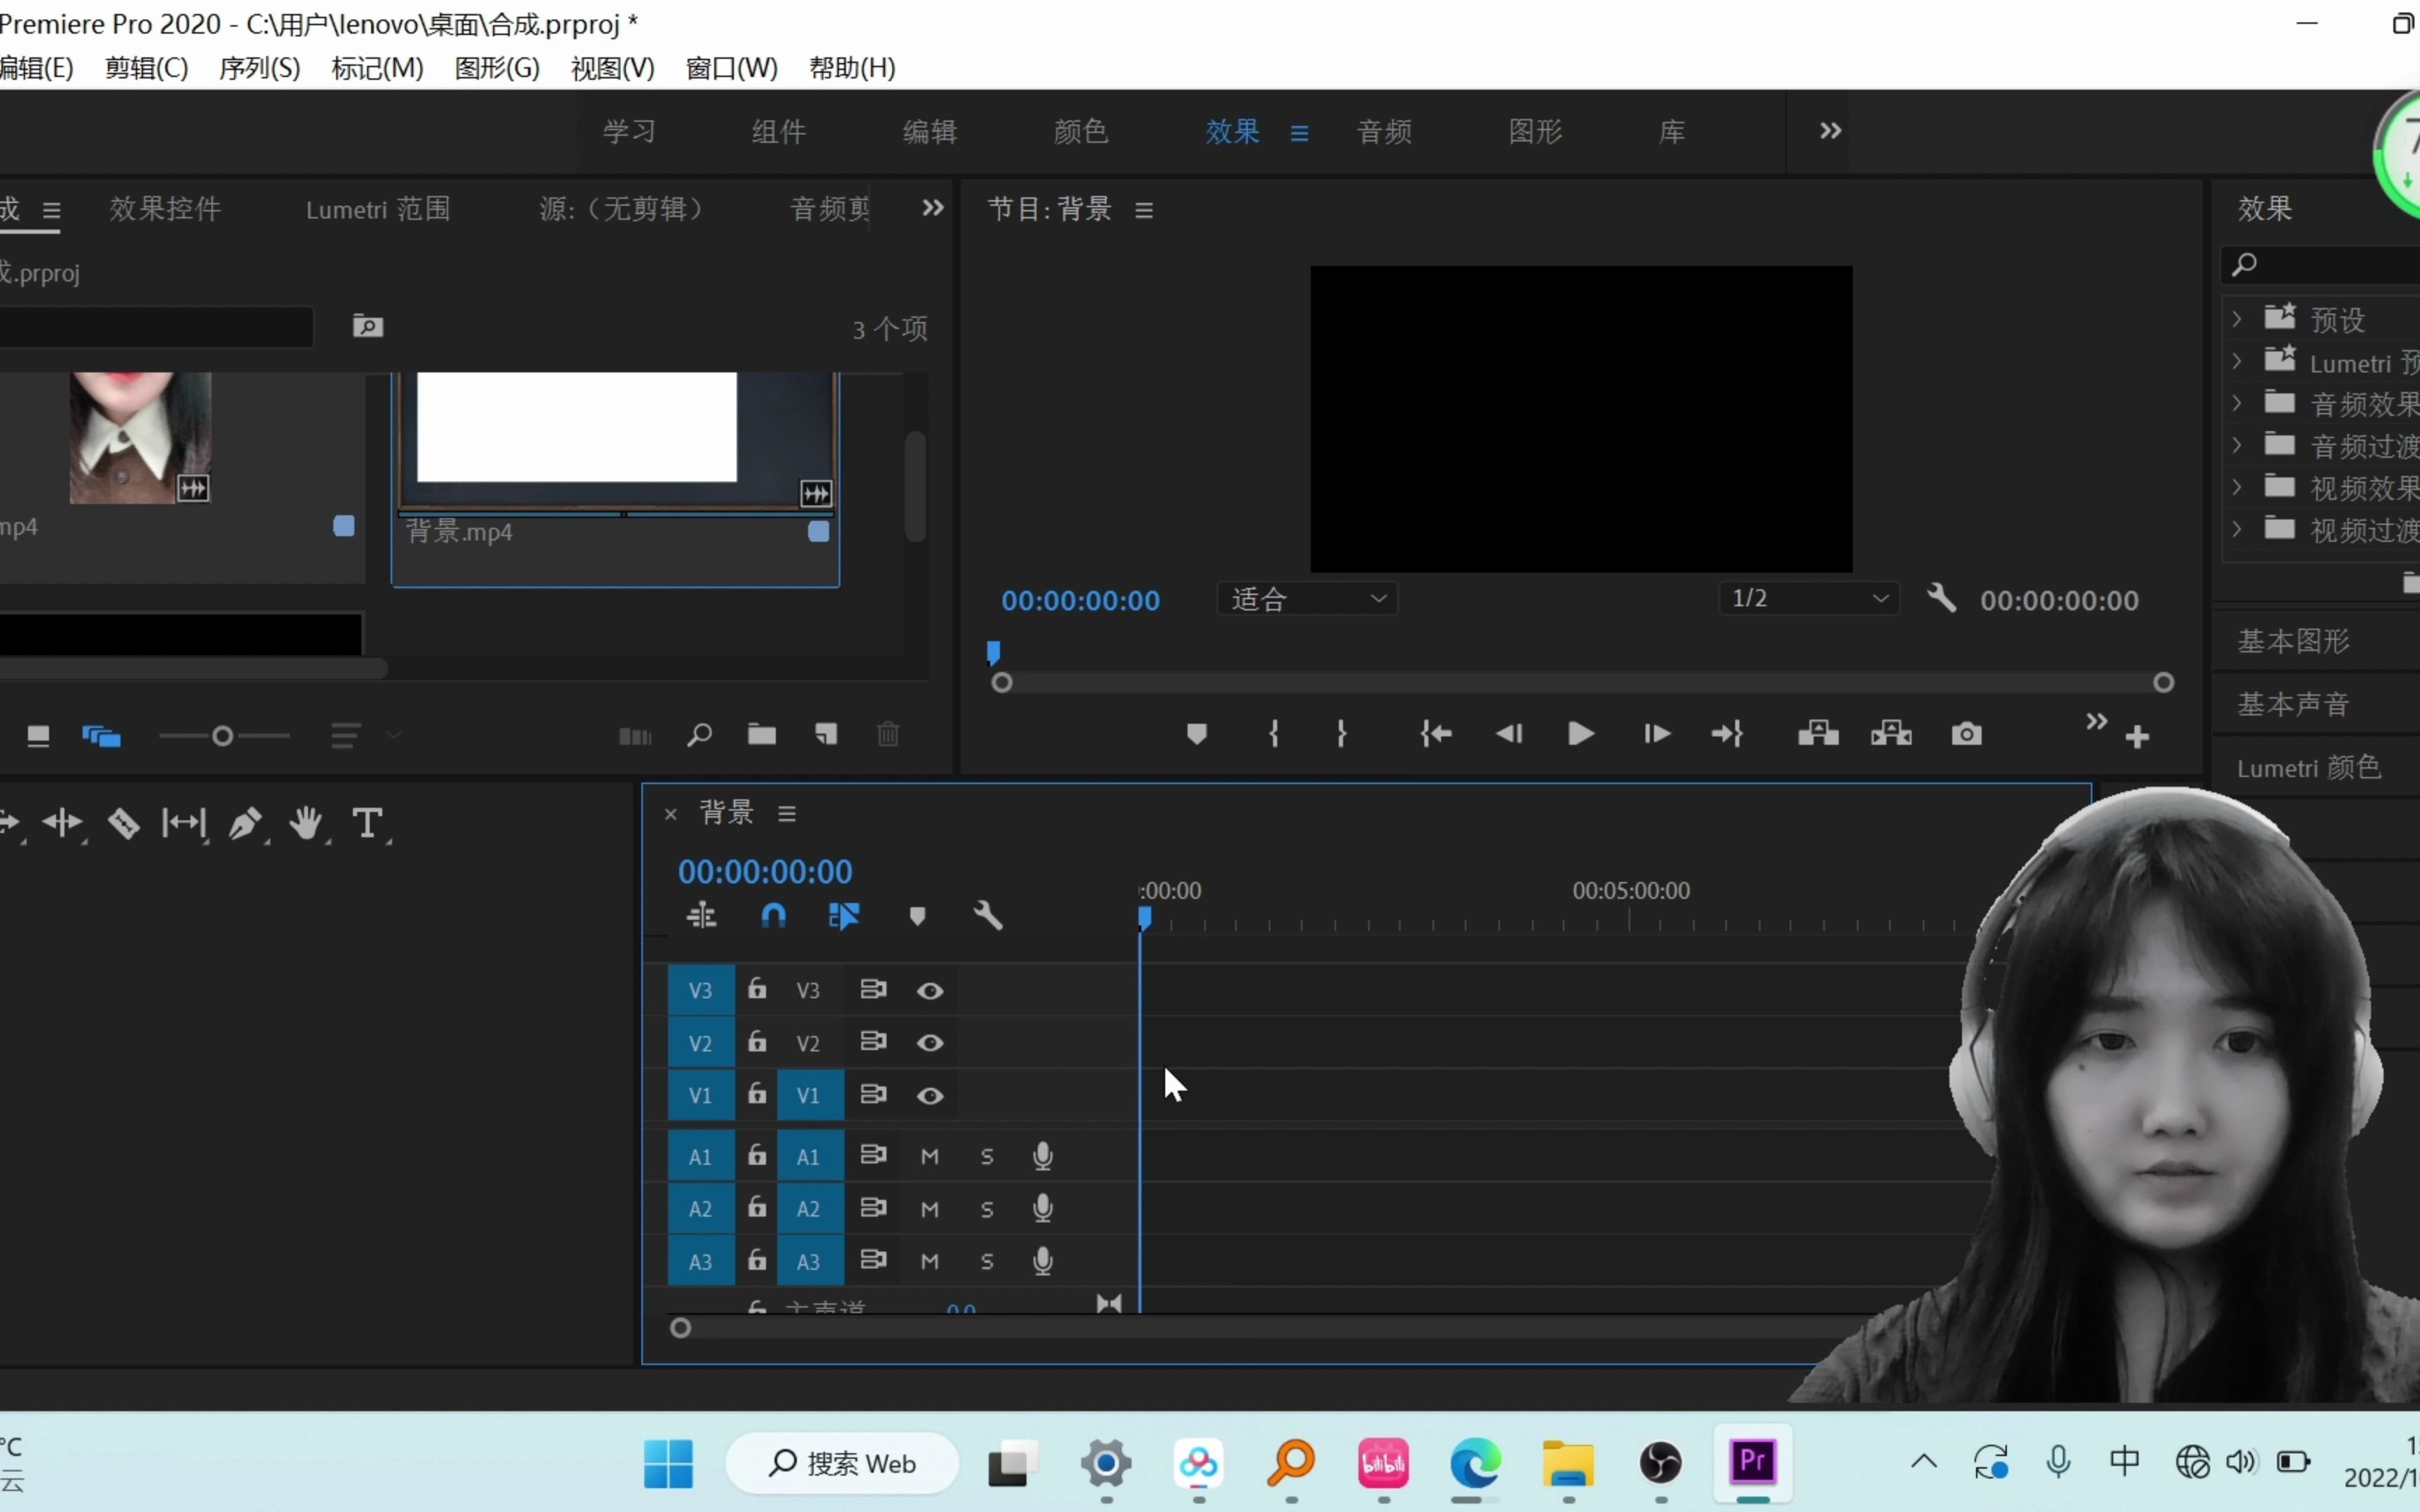2420x1512 pixels.
Task: Expand the 视频效果 effects folder
Action: [x=2238, y=488]
